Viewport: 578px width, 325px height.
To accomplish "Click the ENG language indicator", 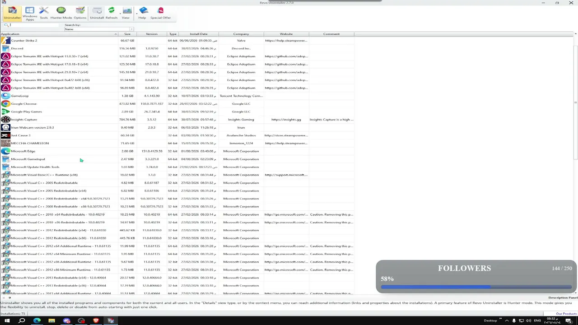I will 537,320.
